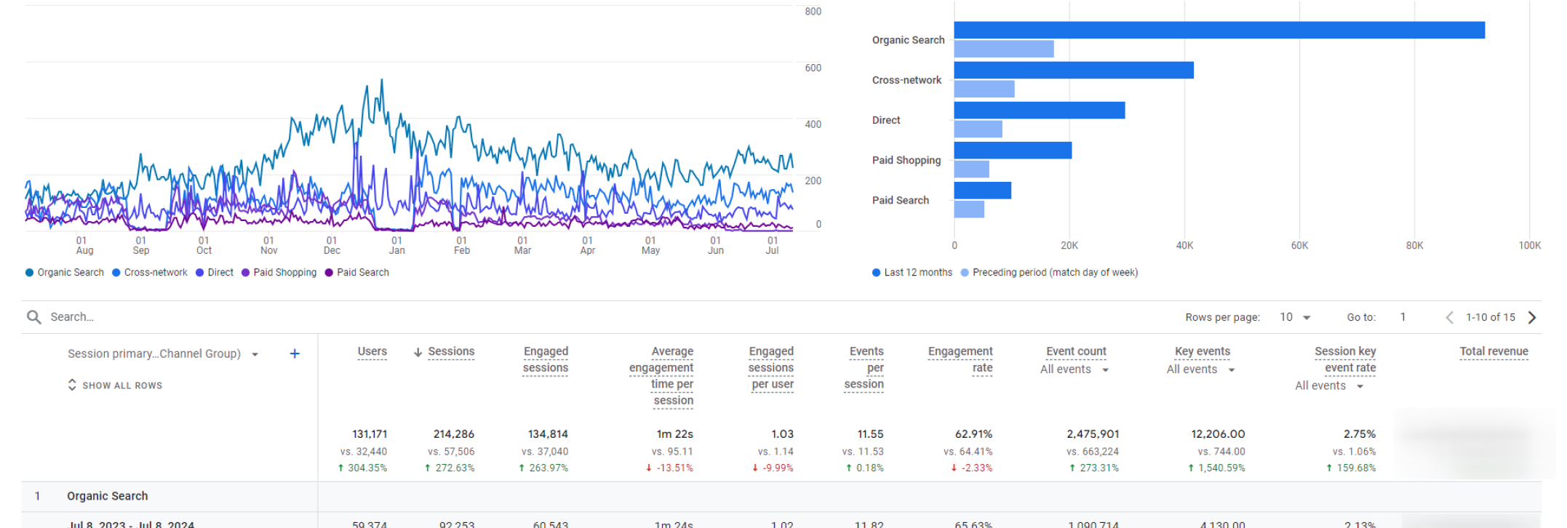Go to previous page of rows
This screenshot has width=1567, height=528.
click(x=1449, y=317)
